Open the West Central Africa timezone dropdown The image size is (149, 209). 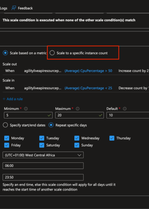pyautogui.click(x=43, y=155)
